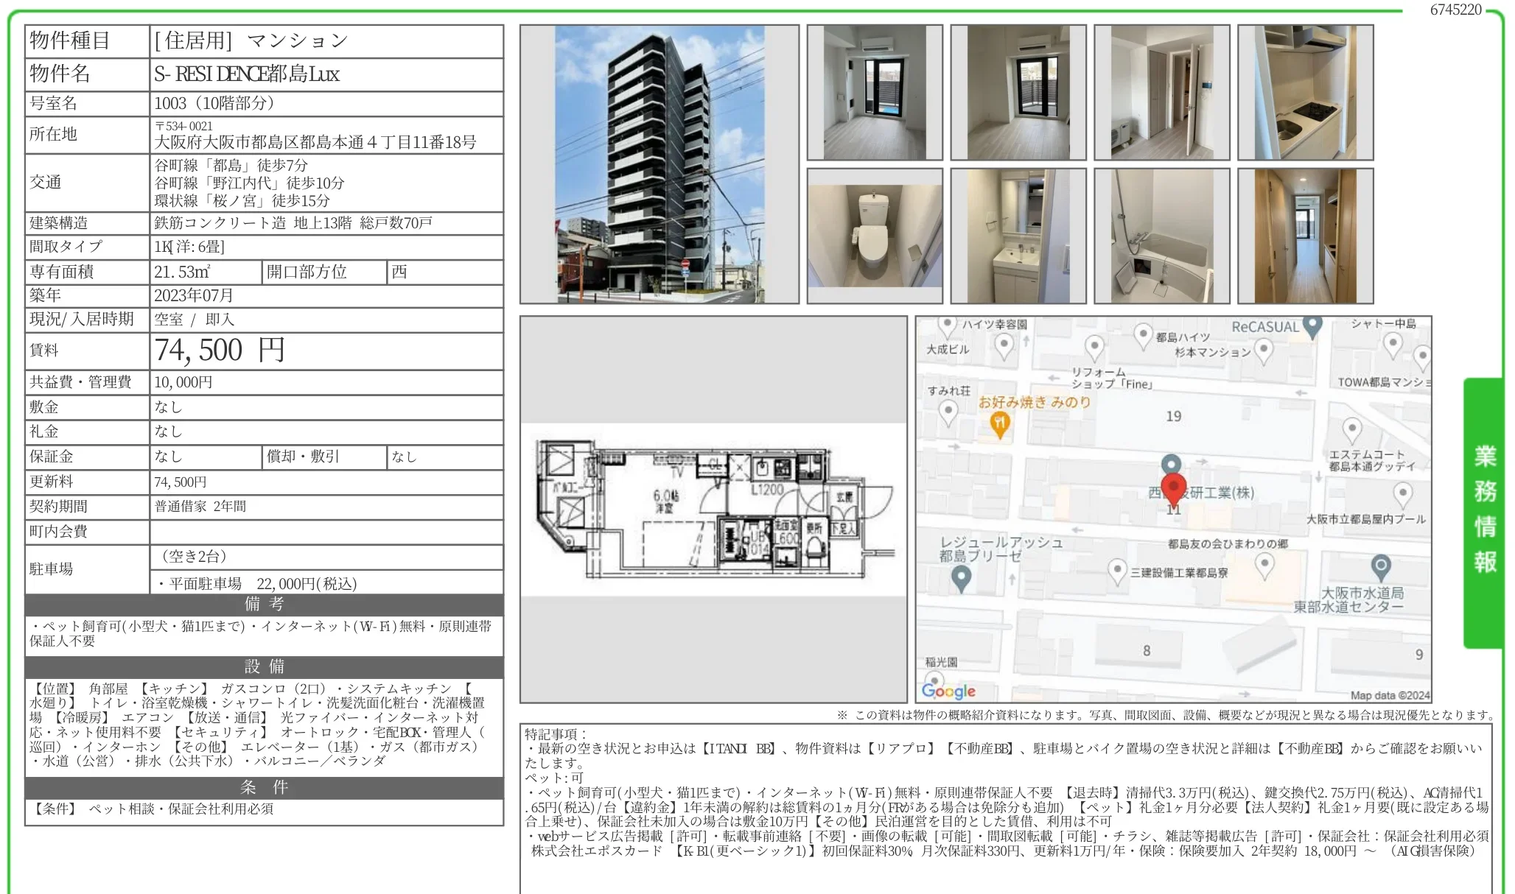Click the 物件種目 value [住居用] マンション

251,41
